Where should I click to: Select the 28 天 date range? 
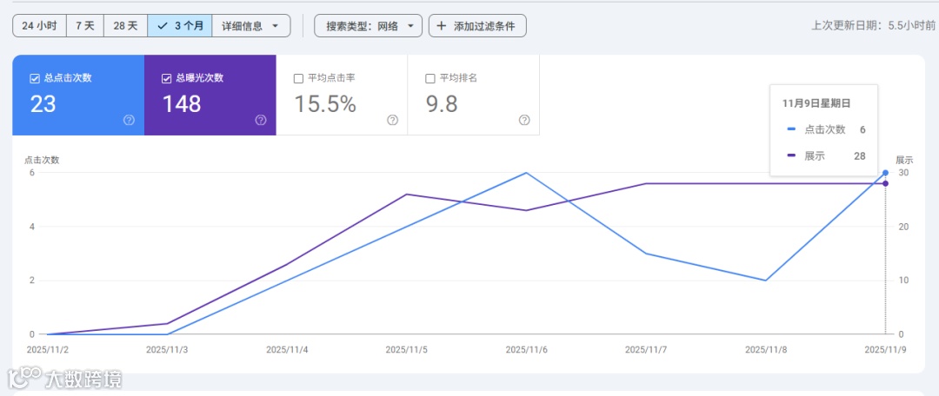pyautogui.click(x=126, y=26)
